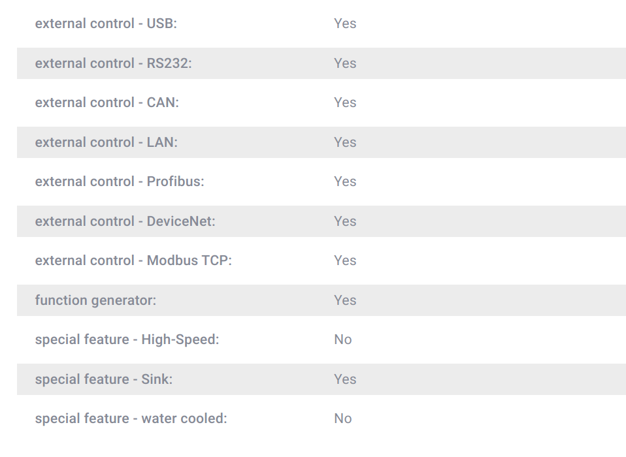Screen dimensions: 626x457
Task: Select the USB row's Yes value
Action: [x=345, y=24]
